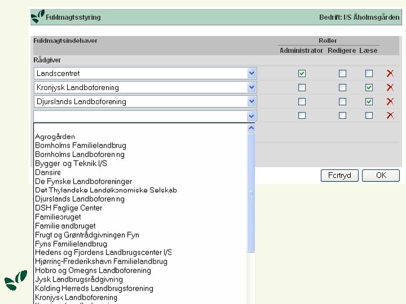406x304 pixels.
Task: Delete the empty advisor row with red X
Action: pos(390,115)
